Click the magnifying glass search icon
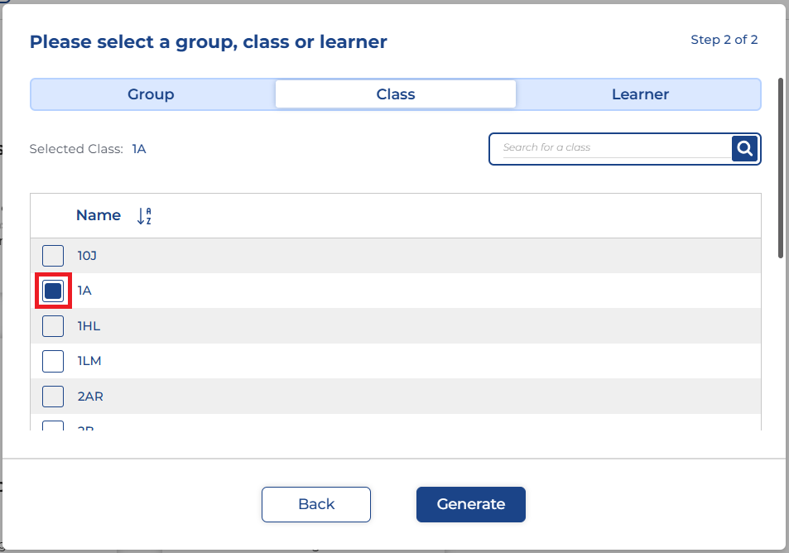Screen dimensions: 789x553 pos(745,148)
